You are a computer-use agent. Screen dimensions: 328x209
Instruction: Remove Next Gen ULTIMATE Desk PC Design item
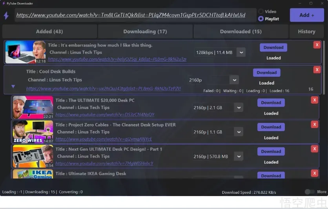(x=314, y=149)
